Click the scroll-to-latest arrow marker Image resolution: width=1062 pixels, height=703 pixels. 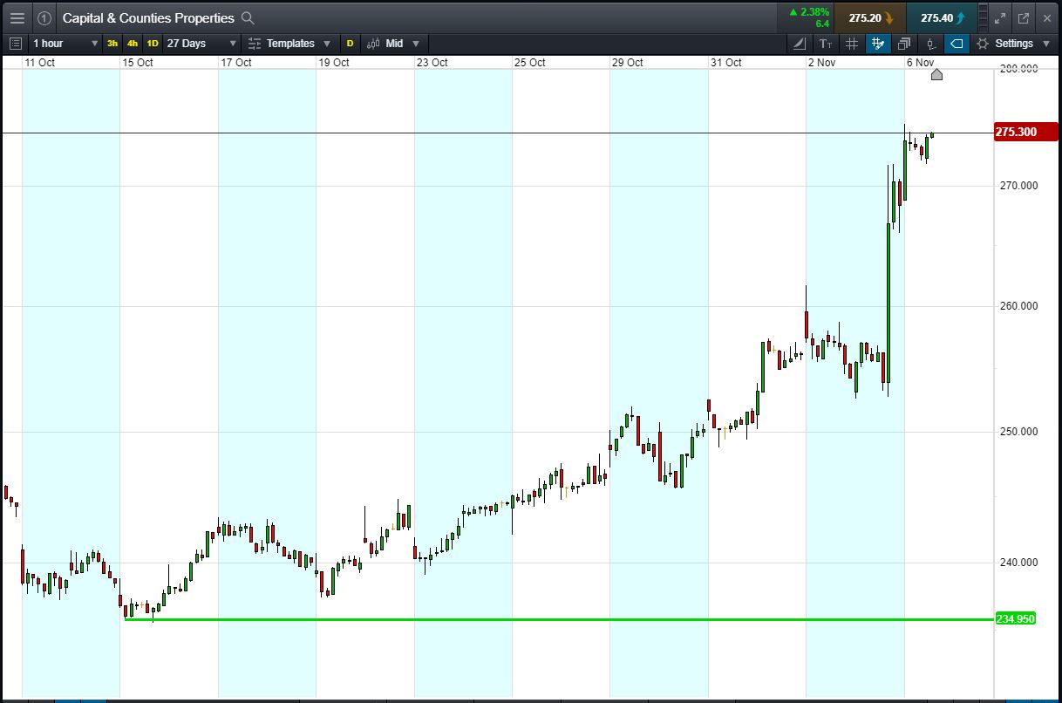tap(936, 74)
